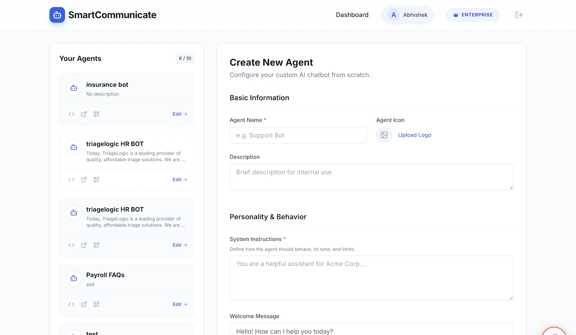576x335 pixels.
Task: Click the Agent Icon image placeholder
Action: [384, 135]
